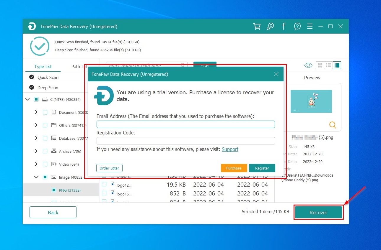Collapse the C:(NTFS) drive node
381x250 pixels.
(28, 99)
